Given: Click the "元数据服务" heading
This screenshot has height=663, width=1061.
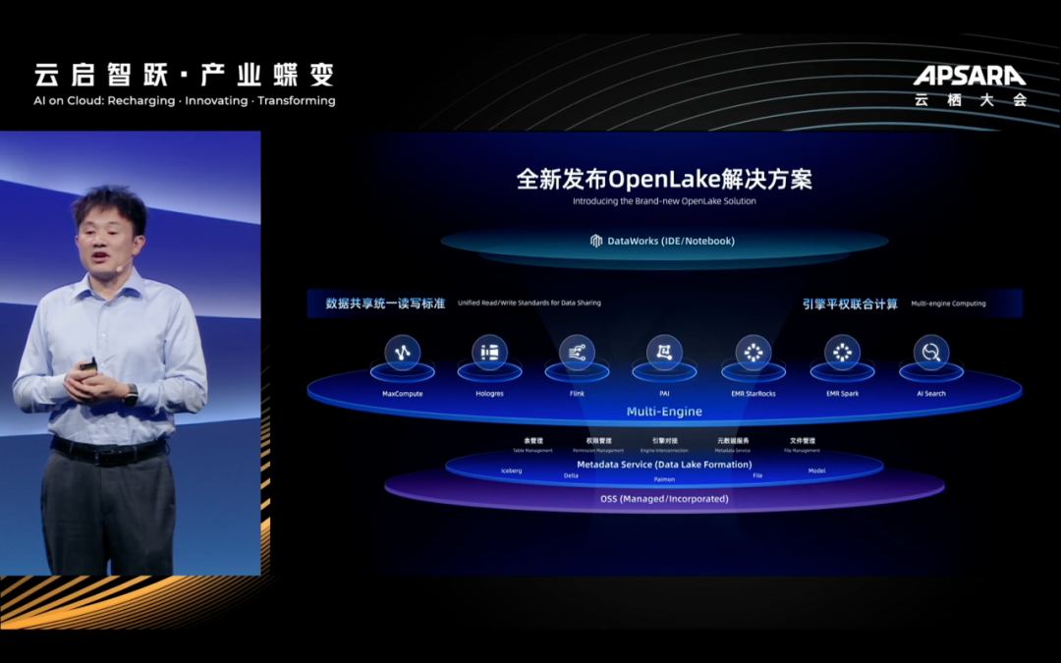Looking at the screenshot, I should pos(733,441).
